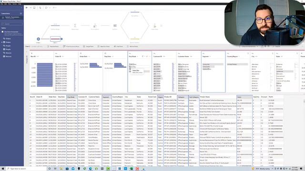Viewport: 305px width, 171px height.
Task: Switch to the data grid view icon
Action: pyautogui.click(x=265, y=47)
